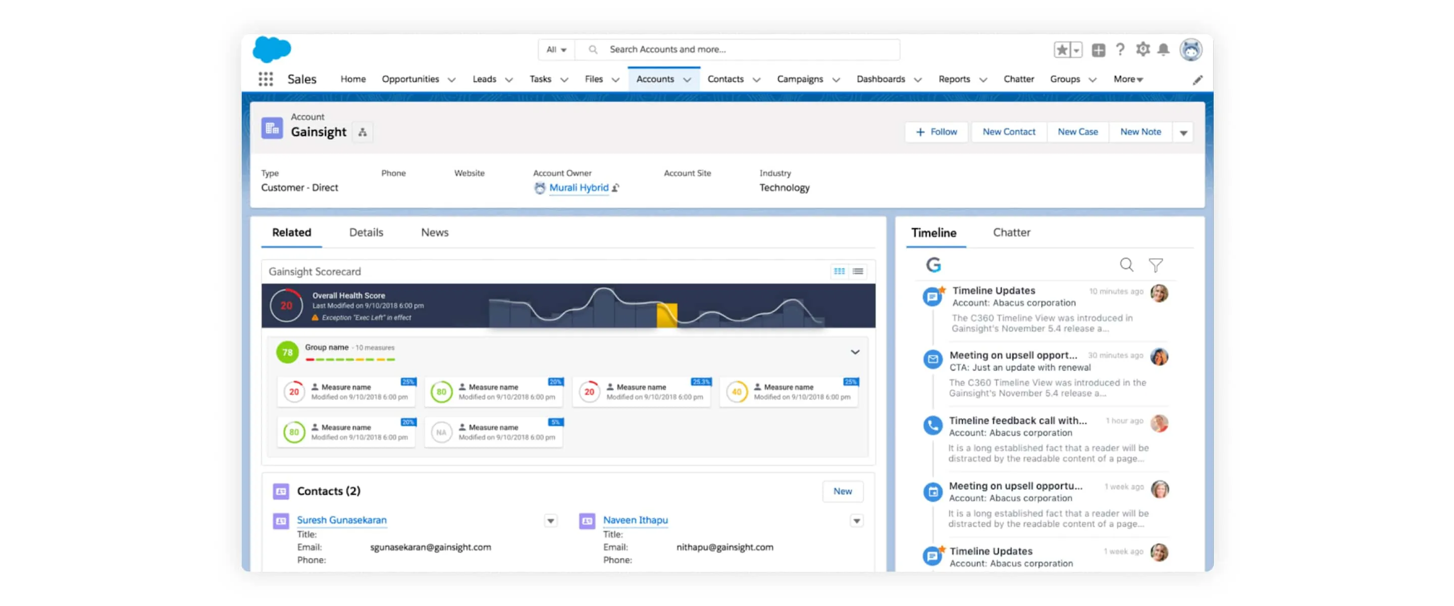1454x606 pixels.
Task: Open search in the Timeline panel
Action: click(x=1126, y=264)
